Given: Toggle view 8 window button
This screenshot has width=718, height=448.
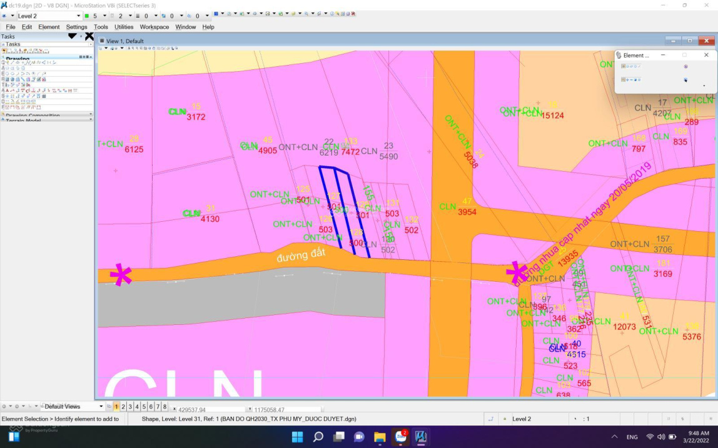Looking at the screenshot, I should [164, 406].
